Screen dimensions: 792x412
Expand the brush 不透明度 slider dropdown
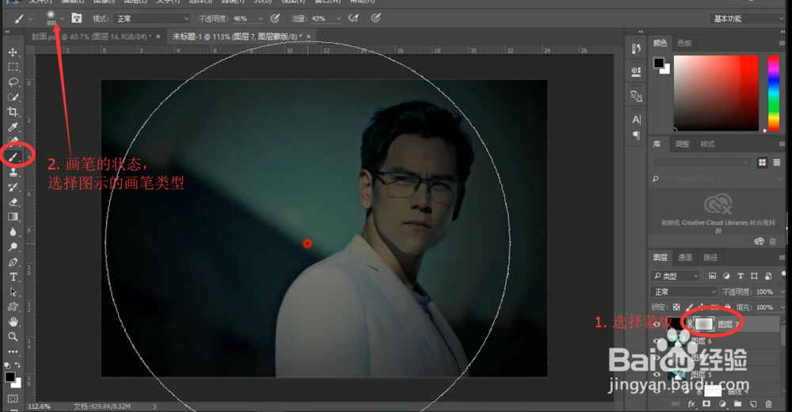261,19
